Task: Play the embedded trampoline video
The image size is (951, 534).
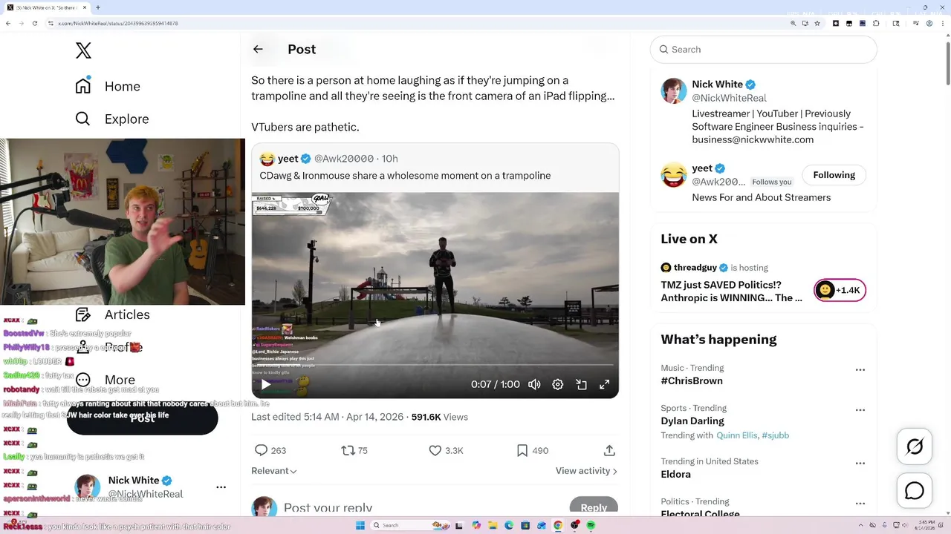Action: coord(265,384)
